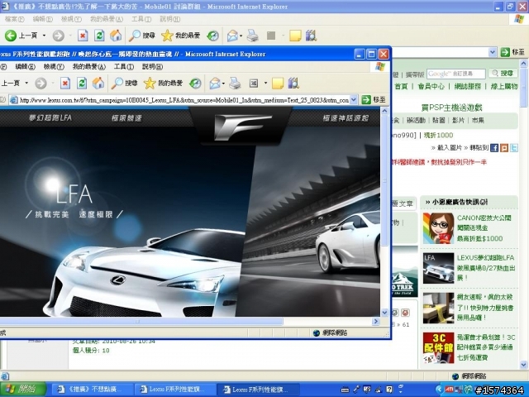Open Search in Lexus window toolbar
529x397 pixels.
click(x=125, y=83)
